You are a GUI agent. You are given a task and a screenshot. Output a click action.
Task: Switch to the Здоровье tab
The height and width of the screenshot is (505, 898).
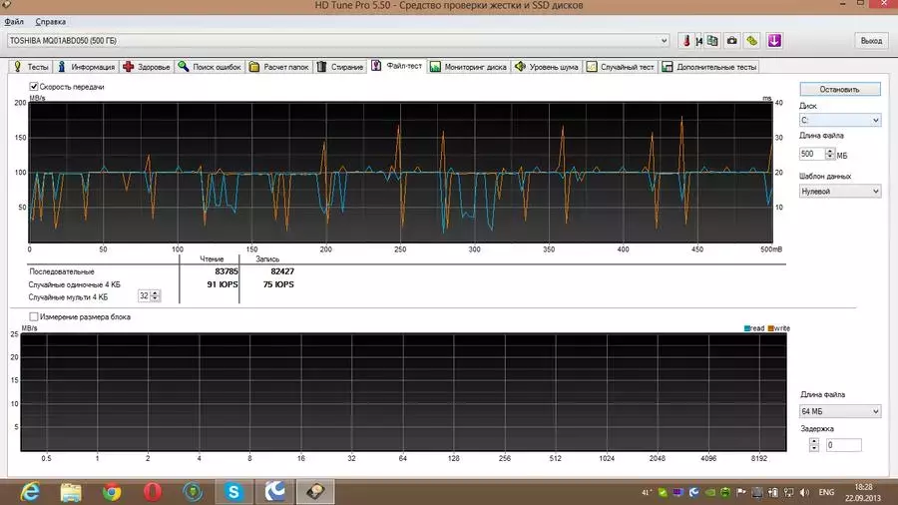(147, 67)
